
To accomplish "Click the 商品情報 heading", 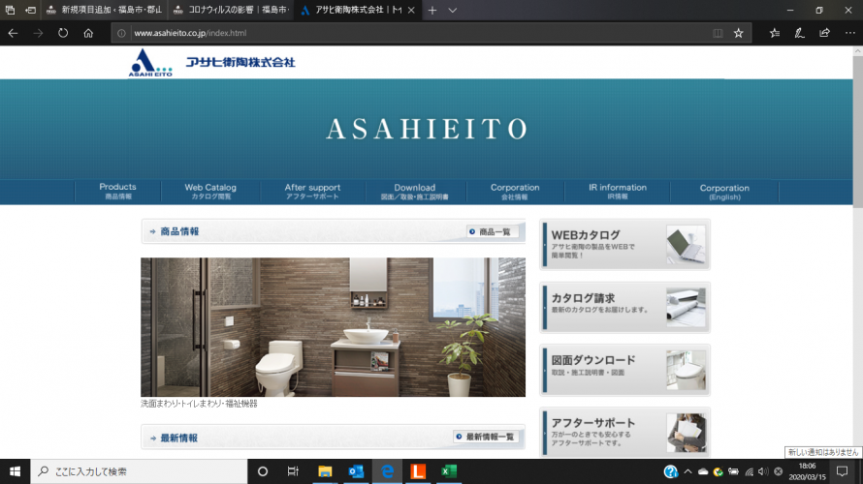I will point(179,232).
